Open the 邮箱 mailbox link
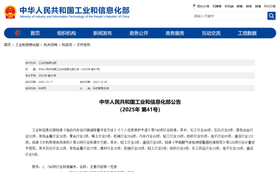Screen dimensions: 280x172 click(240, 6)
